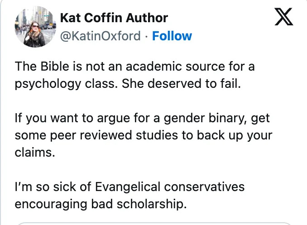Follow the @KatinOxford account
Screen dimensions: 307x225
point(172,36)
